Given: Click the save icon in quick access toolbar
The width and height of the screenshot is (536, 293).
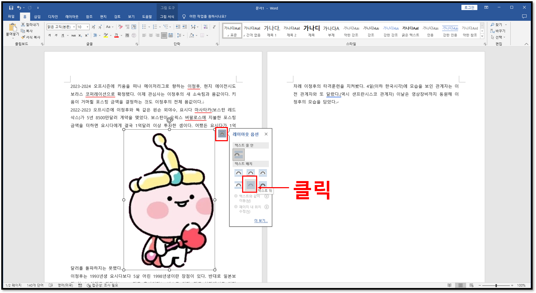Looking at the screenshot, I should point(11,8).
